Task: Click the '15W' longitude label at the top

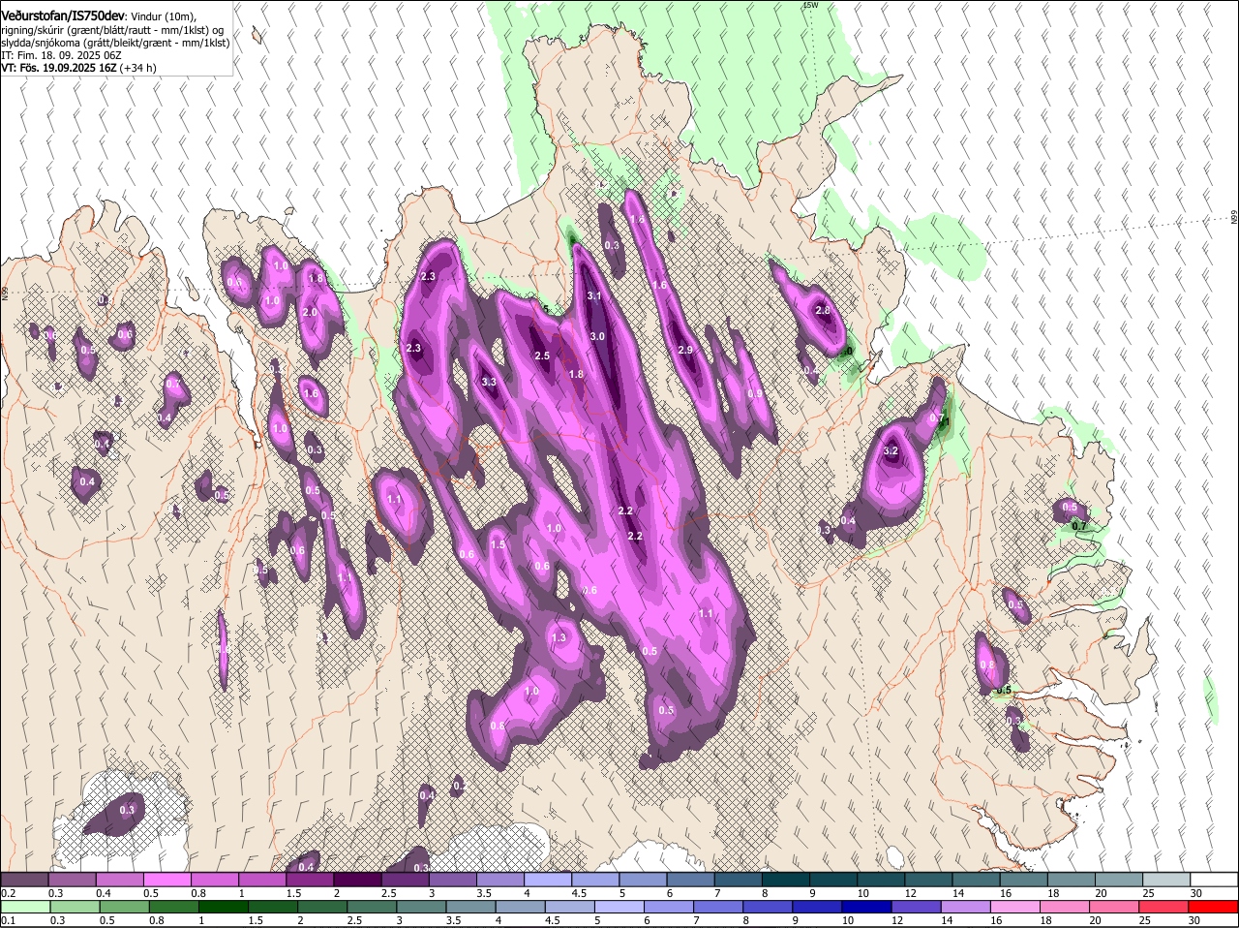Action: [x=810, y=5]
